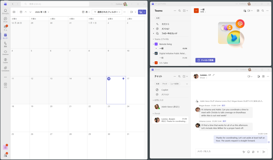Select the メンション item in Teams panel
273x160 pixels.
165,29
